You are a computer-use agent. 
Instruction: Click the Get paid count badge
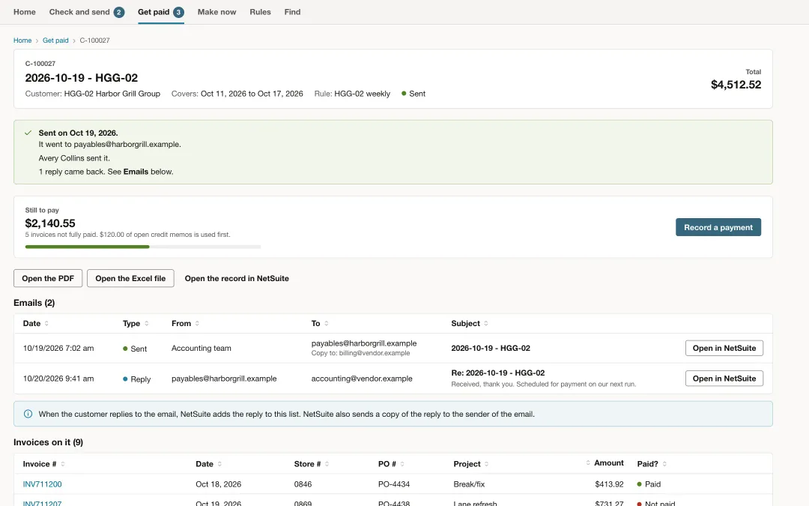(178, 13)
